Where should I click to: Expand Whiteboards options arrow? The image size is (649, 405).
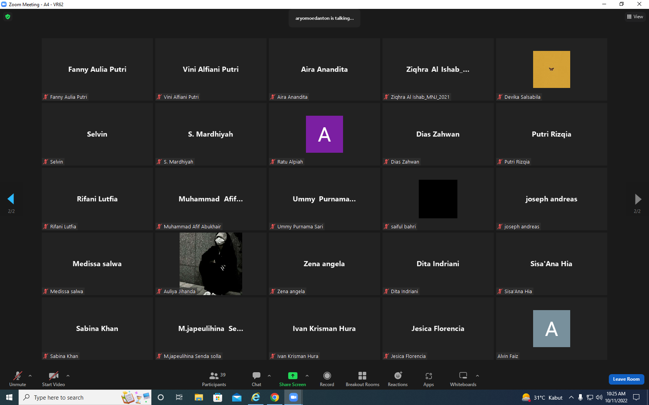click(477, 375)
